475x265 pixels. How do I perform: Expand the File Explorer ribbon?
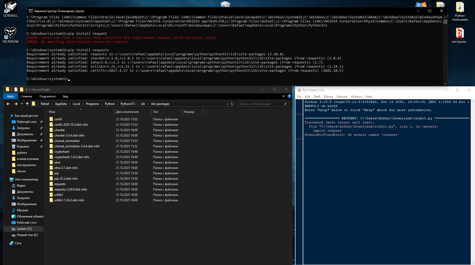coord(284,96)
